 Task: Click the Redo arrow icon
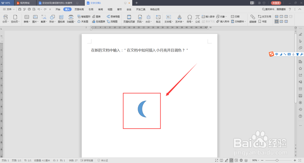click(45, 9)
